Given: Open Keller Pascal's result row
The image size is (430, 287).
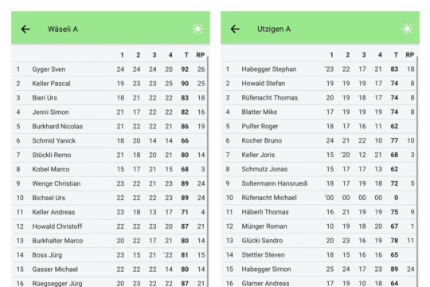Looking at the screenshot, I should [x=110, y=84].
